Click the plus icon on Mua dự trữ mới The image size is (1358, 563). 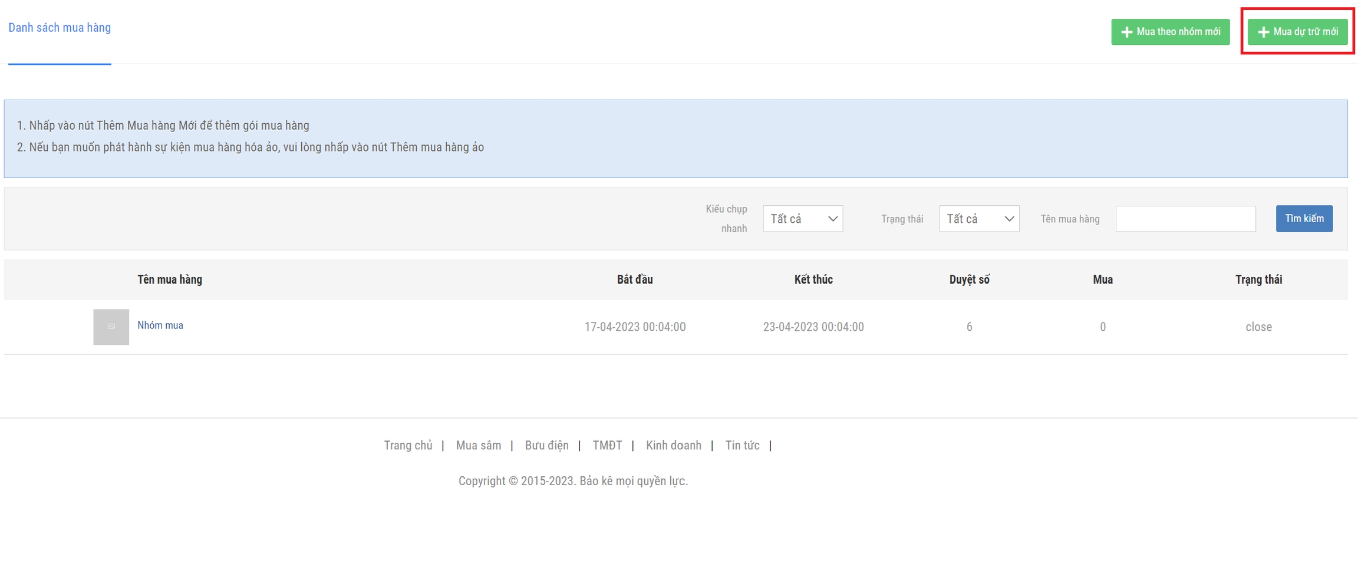pos(1263,32)
